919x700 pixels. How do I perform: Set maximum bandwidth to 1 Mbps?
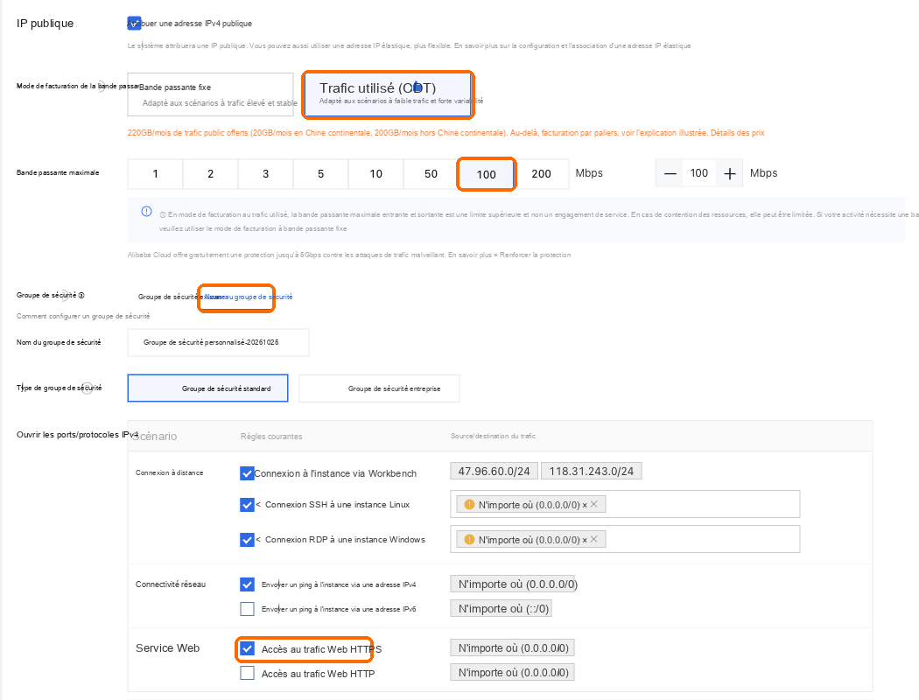coord(155,174)
